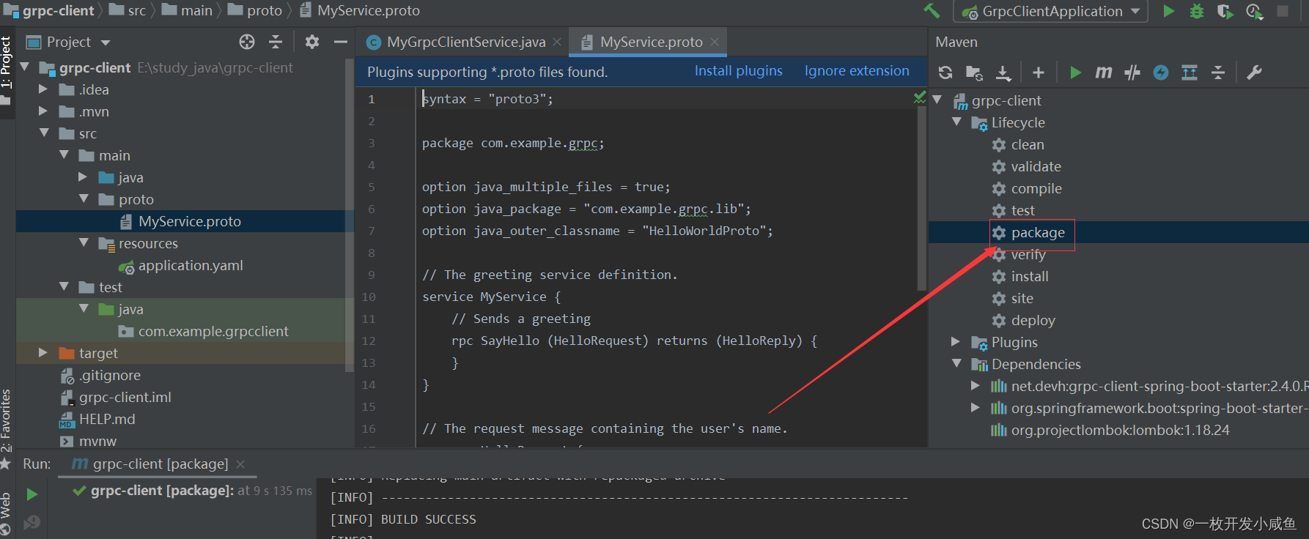Image resolution: width=1309 pixels, height=539 pixels.
Task: Show Maven dependencies diagram icon
Action: tap(1190, 73)
